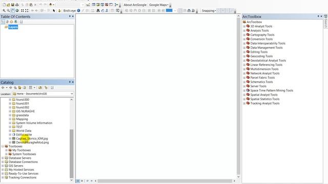Pin the Table Of Contents panel
Image resolution: width=328 pixels, height=184 pixels.
70,16
